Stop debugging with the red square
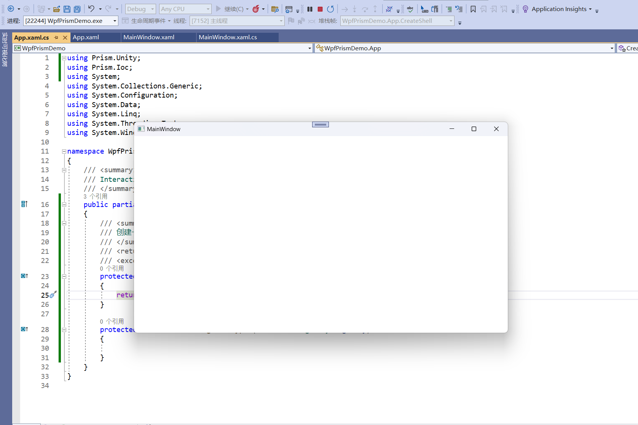 pyautogui.click(x=320, y=9)
